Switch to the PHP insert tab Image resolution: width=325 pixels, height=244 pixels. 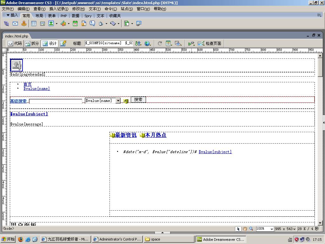[x=63, y=16]
